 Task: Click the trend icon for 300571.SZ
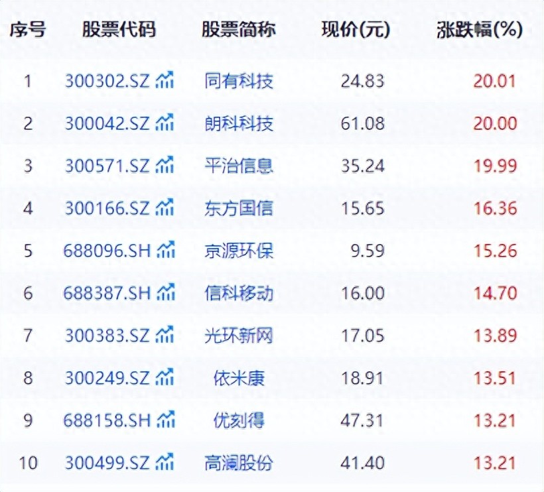click(165, 166)
